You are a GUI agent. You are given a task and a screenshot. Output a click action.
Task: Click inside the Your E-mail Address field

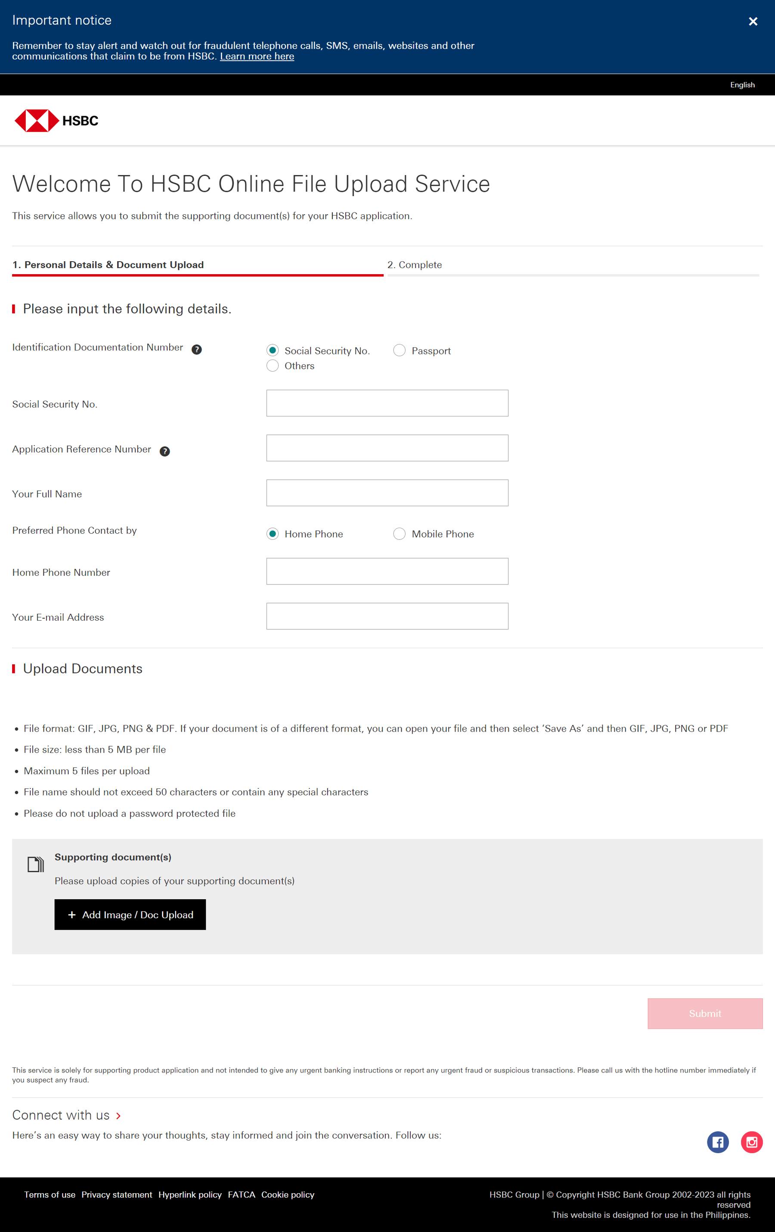pyautogui.click(x=387, y=616)
